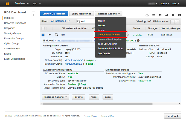Click the Logs button
Image resolution: width=186 pixels, height=120 pixels.
click(108, 97)
